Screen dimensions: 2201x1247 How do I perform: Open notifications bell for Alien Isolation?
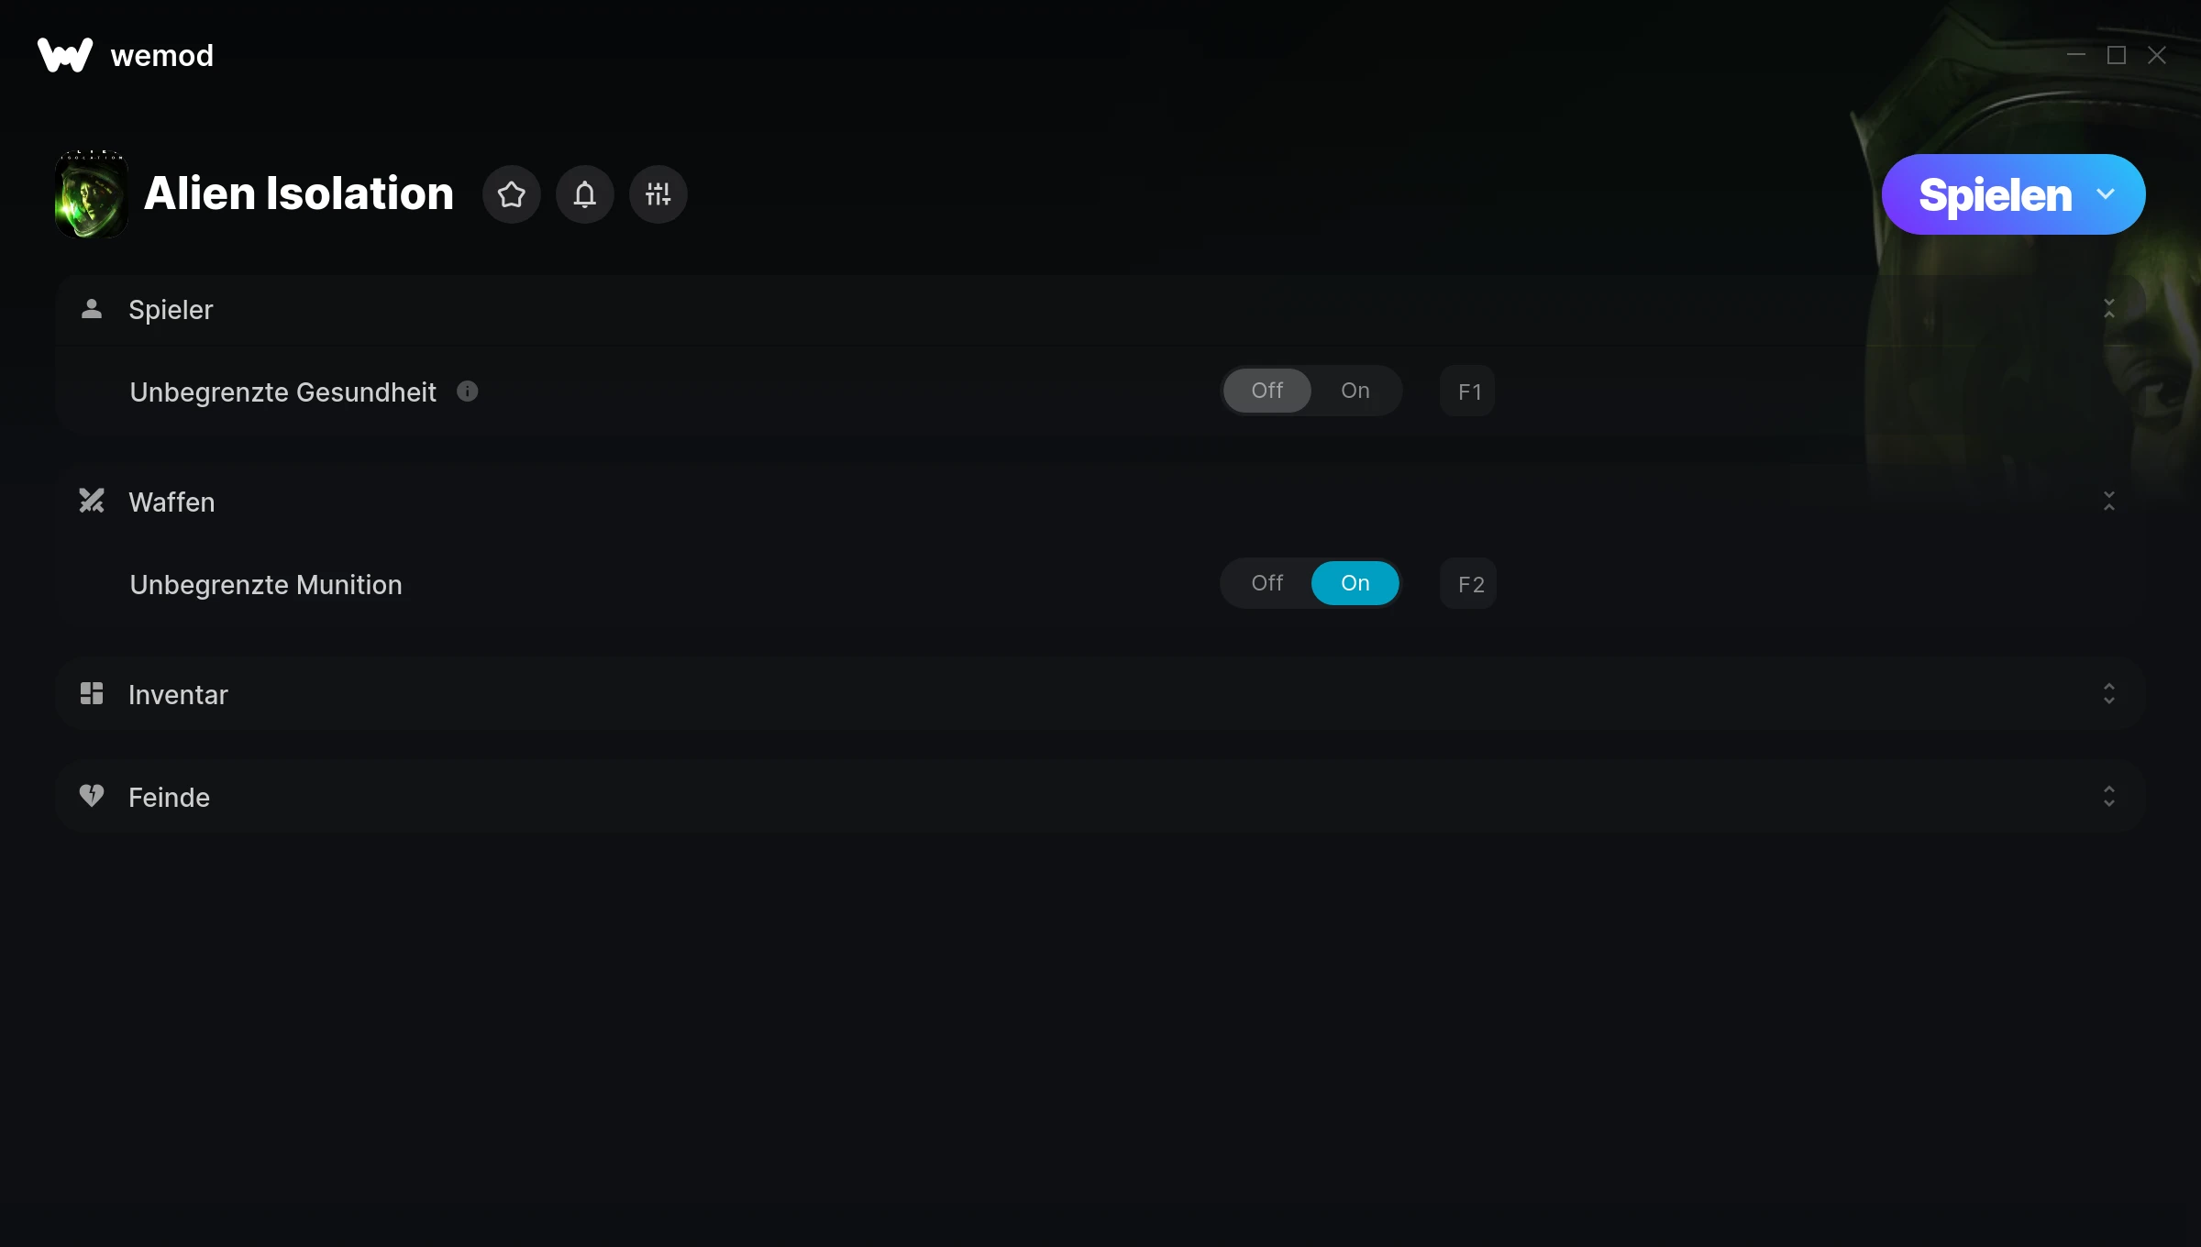click(585, 194)
